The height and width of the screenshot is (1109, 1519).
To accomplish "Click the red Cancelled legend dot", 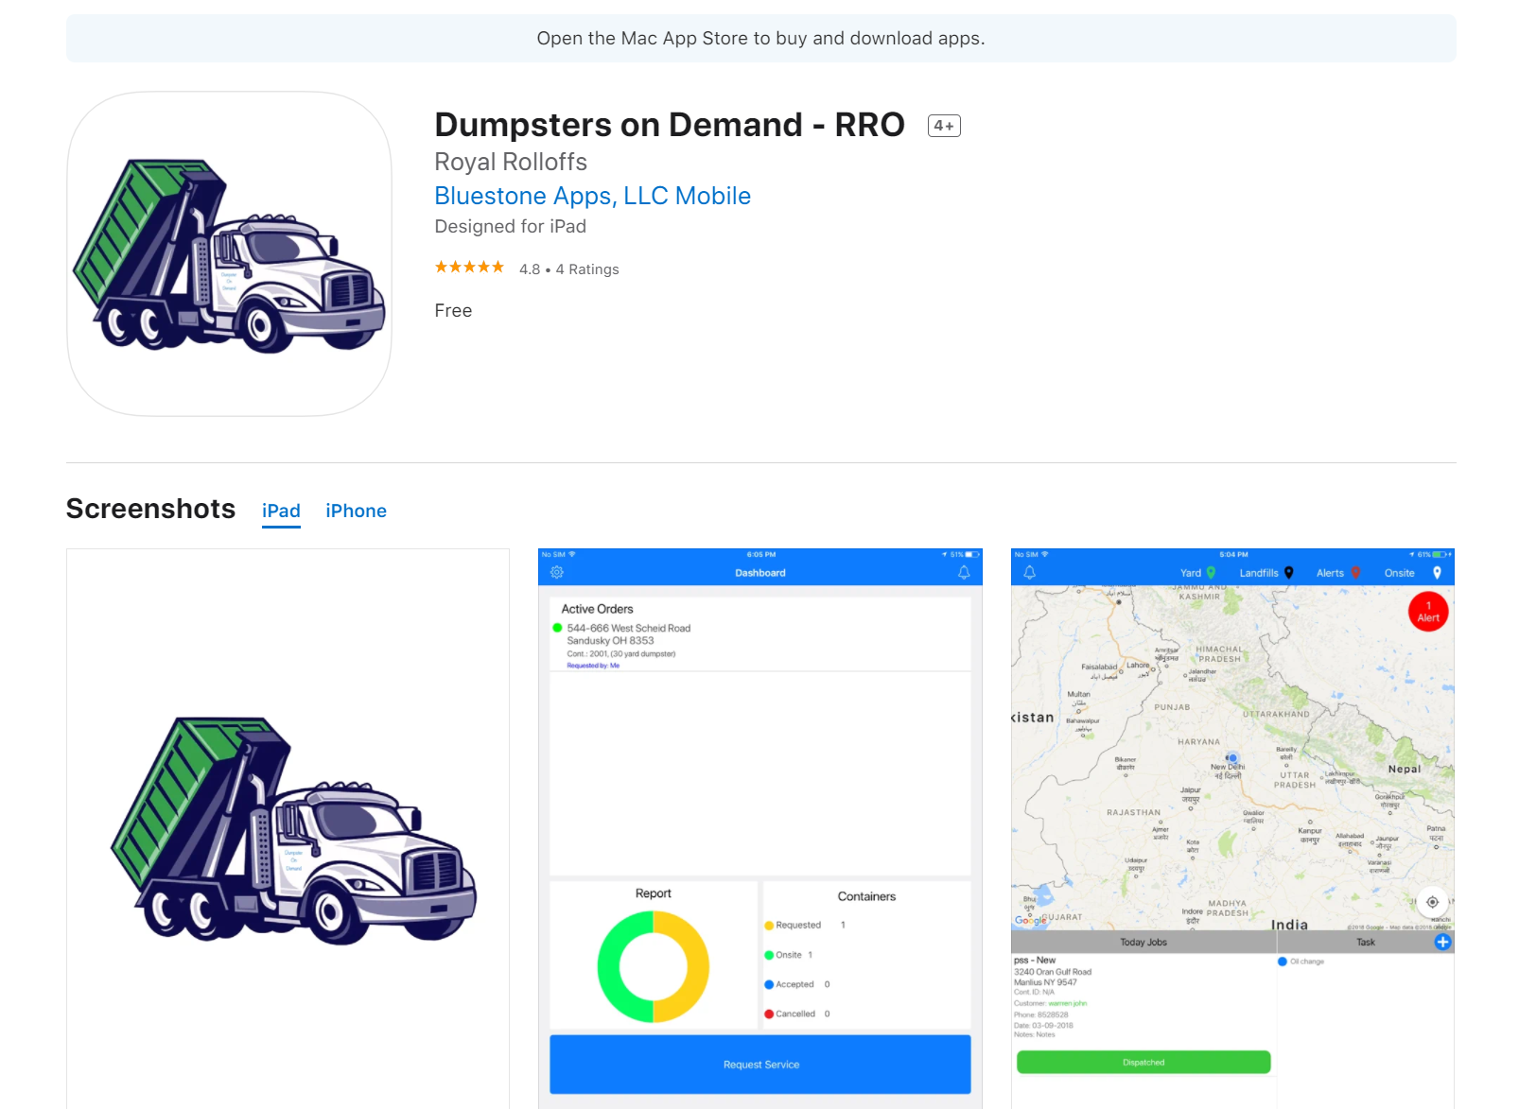I will pyautogui.click(x=769, y=1014).
